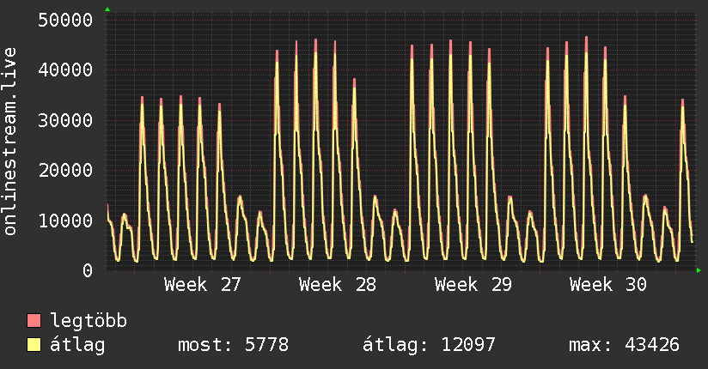Click the Week 29 axis label

(473, 285)
